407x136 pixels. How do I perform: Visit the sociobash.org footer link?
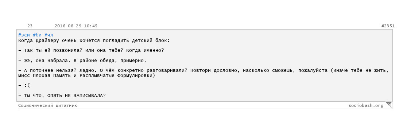pos(366,105)
